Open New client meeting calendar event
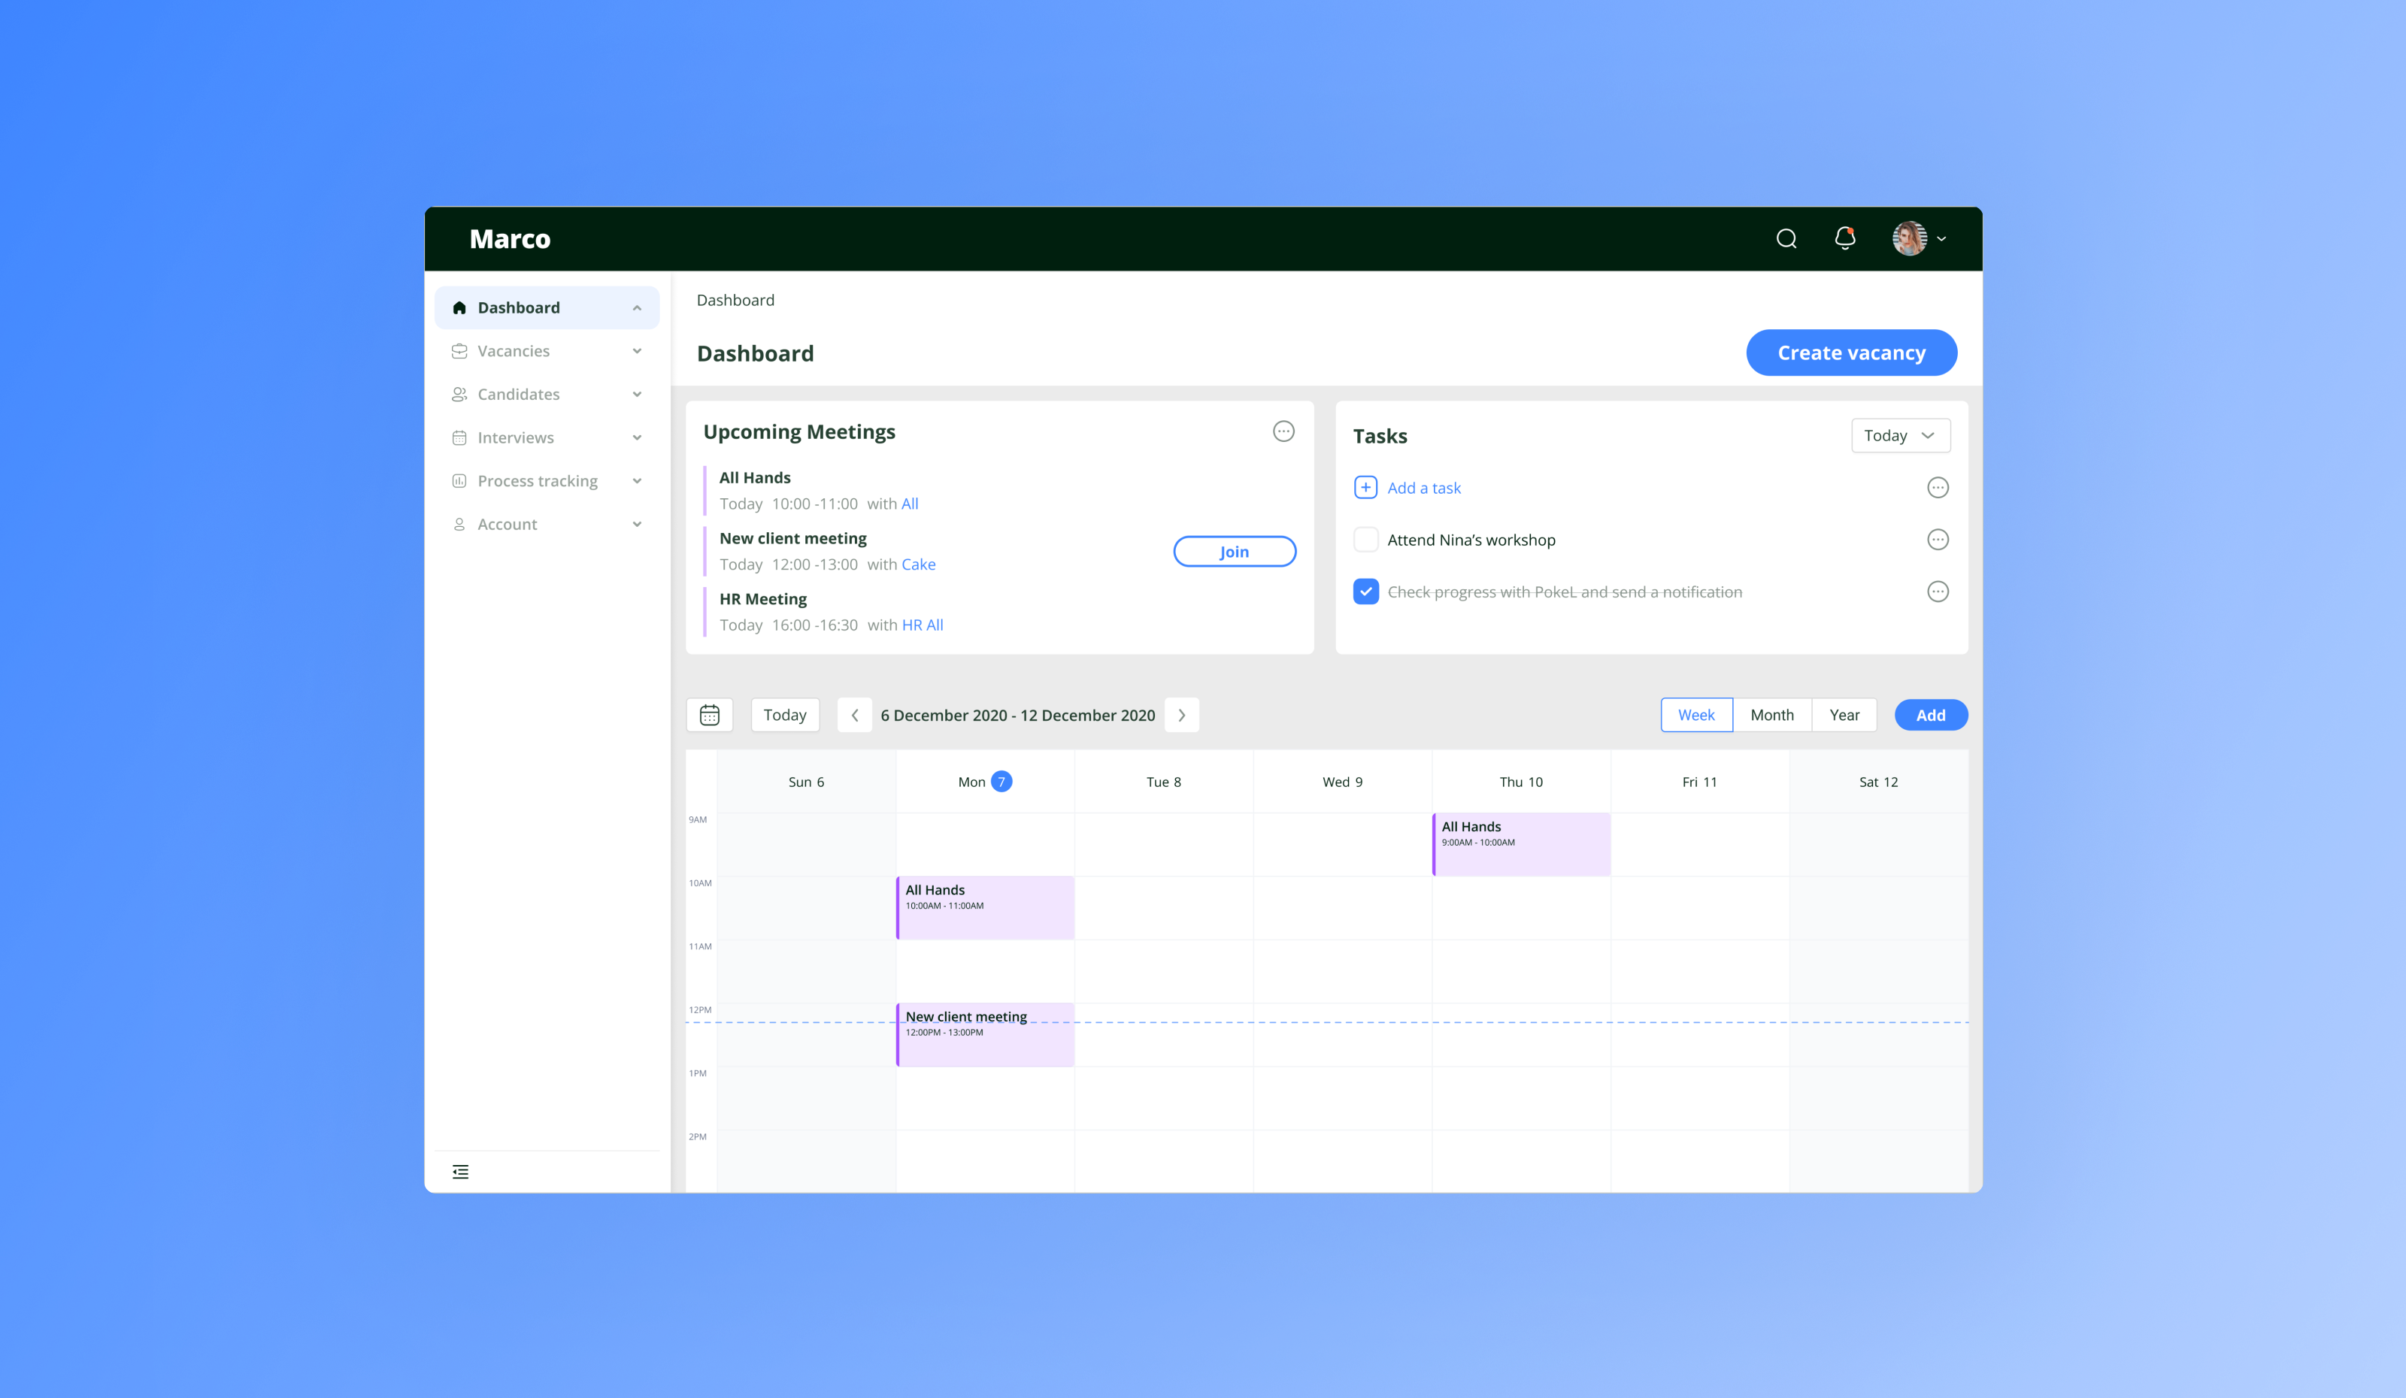2406x1398 pixels. 984,1034
